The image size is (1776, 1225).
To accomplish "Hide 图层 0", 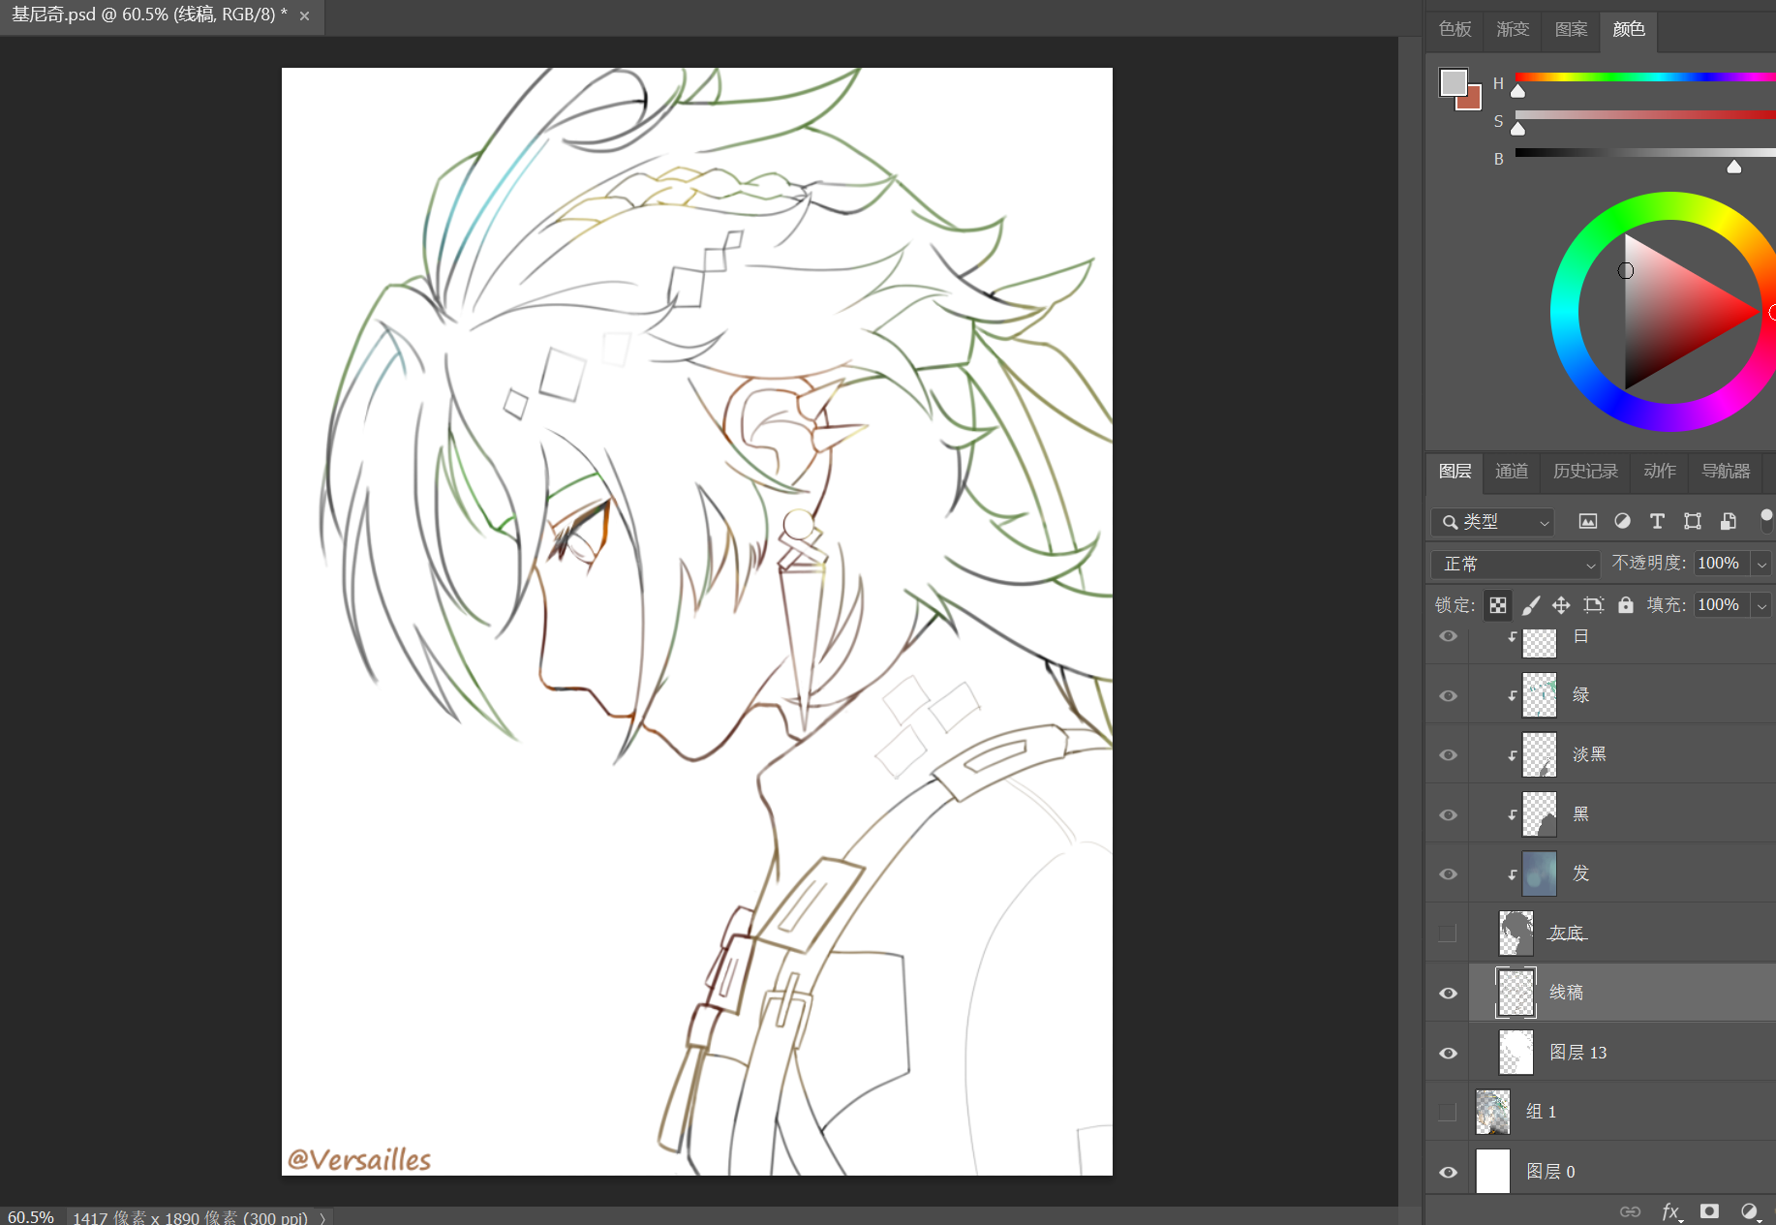I will pyautogui.click(x=1448, y=1172).
